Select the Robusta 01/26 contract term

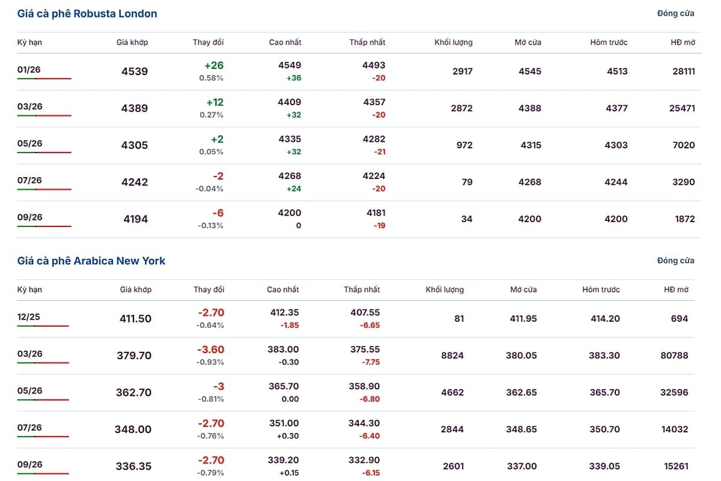(x=29, y=70)
